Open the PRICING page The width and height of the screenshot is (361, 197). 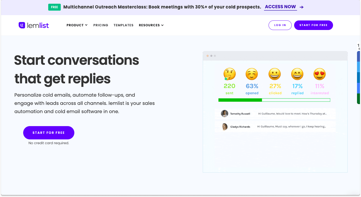(x=101, y=25)
